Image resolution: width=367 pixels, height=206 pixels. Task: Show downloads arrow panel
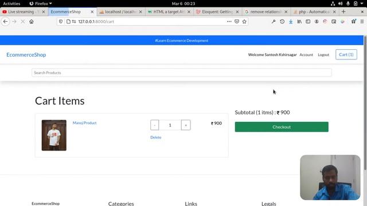[291, 22]
